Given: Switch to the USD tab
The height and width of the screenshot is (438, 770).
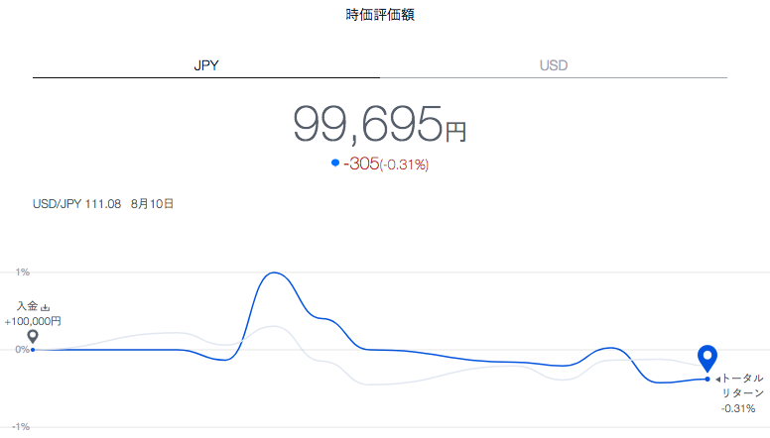Looking at the screenshot, I should [554, 65].
